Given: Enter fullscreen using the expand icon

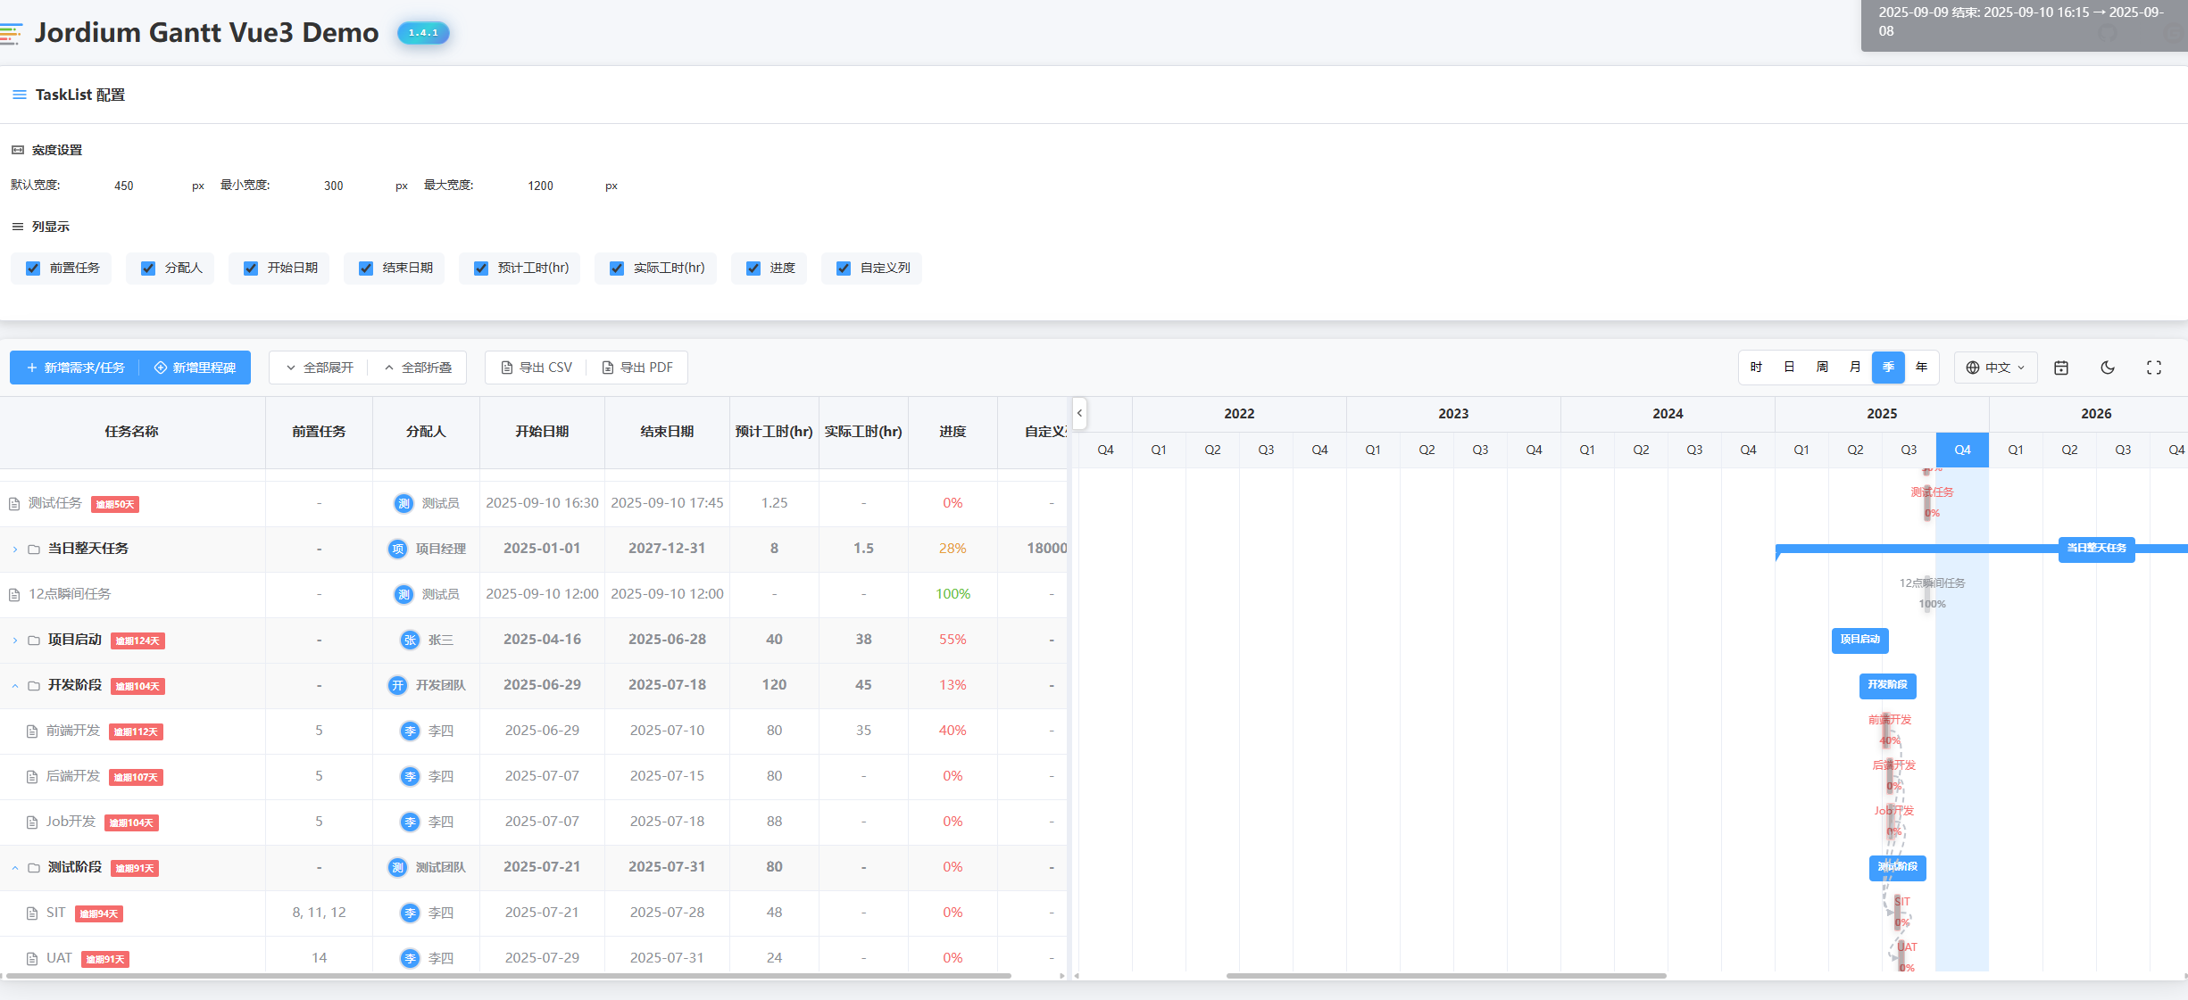Looking at the screenshot, I should (x=2154, y=368).
